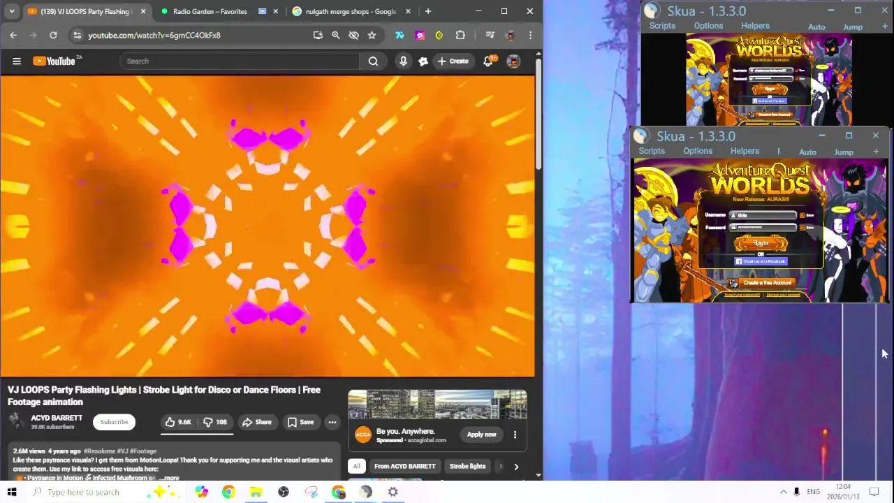This screenshot has width=894, height=503.
Task: Select From ACYD BARRETT filter chip
Action: [x=404, y=467]
